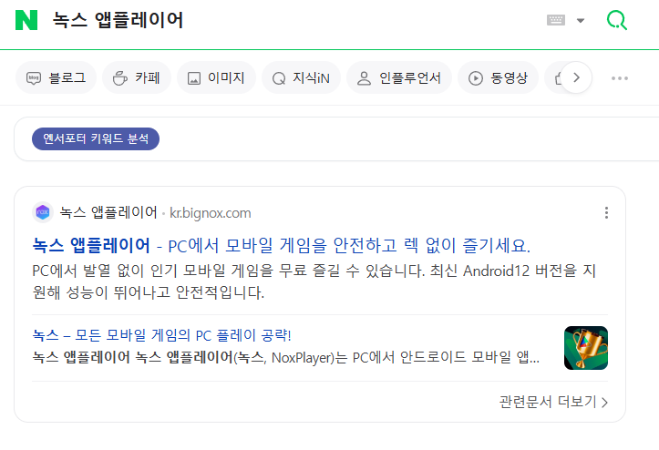Open the 녹스 앱플레이어 - PC에서 모바일 게임을 headline link
The image size is (659, 450).
pos(281,245)
